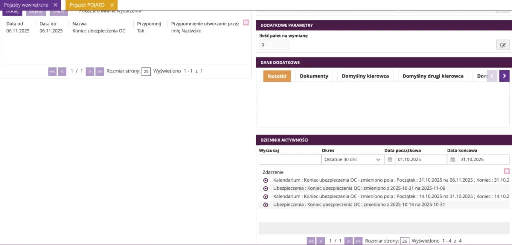Go to last page of activity log
Viewport: 512px width, 245px height.
click(358, 241)
